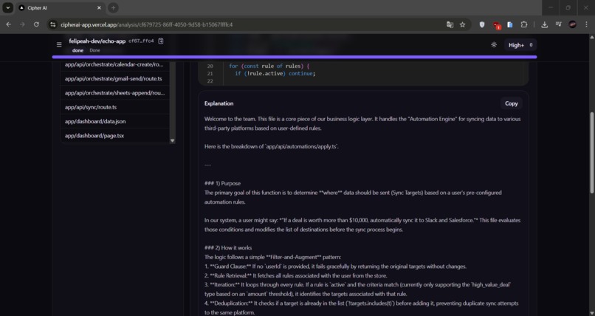Select app/dashboard/data.json in file list
The image size is (595, 316).
point(114,121)
